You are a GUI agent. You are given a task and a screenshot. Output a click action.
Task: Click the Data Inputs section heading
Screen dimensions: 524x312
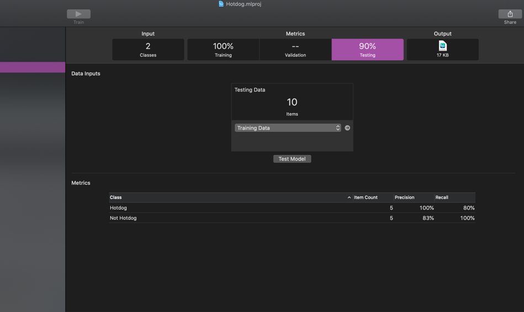86,73
